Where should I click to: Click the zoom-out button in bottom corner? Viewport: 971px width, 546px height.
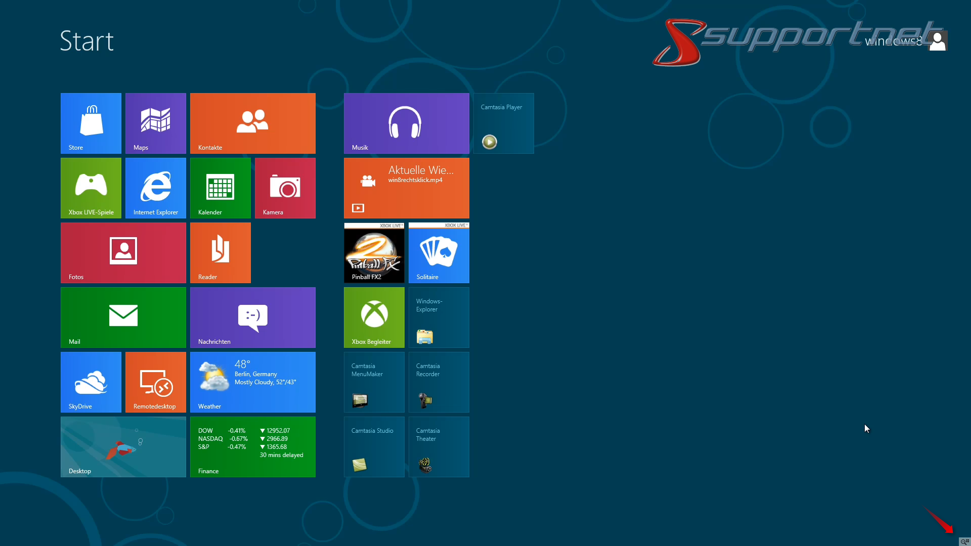(965, 541)
